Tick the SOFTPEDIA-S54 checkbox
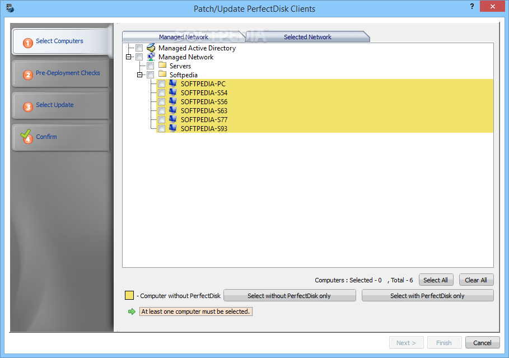509x358 pixels. point(162,93)
